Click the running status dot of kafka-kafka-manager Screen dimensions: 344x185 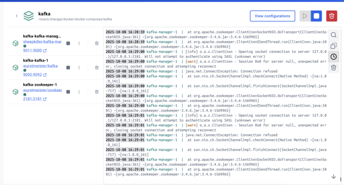(25, 46)
